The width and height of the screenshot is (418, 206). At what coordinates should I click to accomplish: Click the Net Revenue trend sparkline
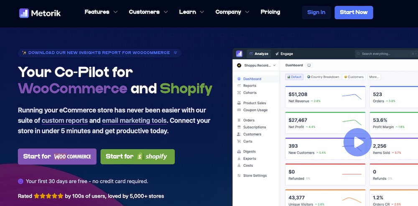tap(352, 97)
